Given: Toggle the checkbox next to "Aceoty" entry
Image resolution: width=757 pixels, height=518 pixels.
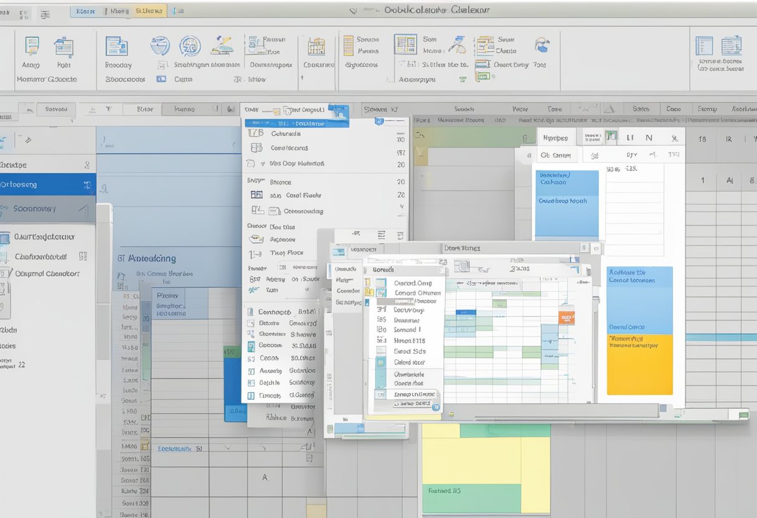Looking at the screenshot, I should click(x=251, y=370).
